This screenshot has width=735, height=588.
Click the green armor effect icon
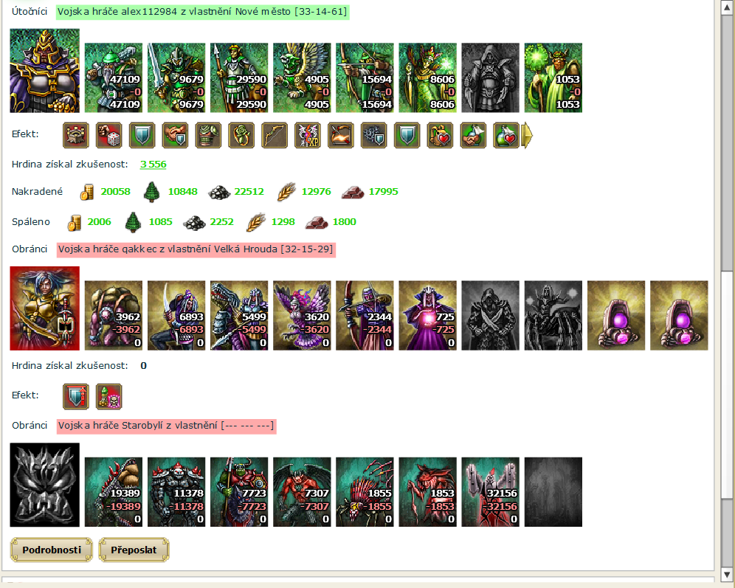point(208,136)
